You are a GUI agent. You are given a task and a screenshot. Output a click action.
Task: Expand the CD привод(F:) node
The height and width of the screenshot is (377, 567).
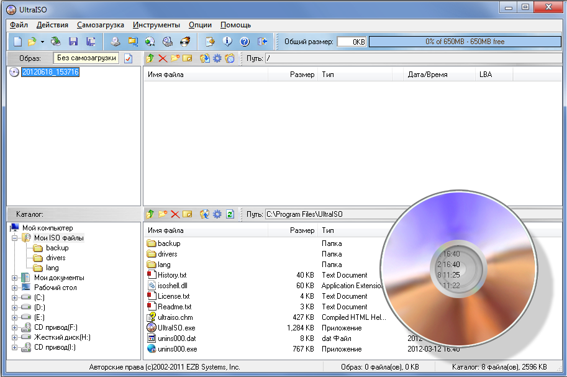point(15,327)
